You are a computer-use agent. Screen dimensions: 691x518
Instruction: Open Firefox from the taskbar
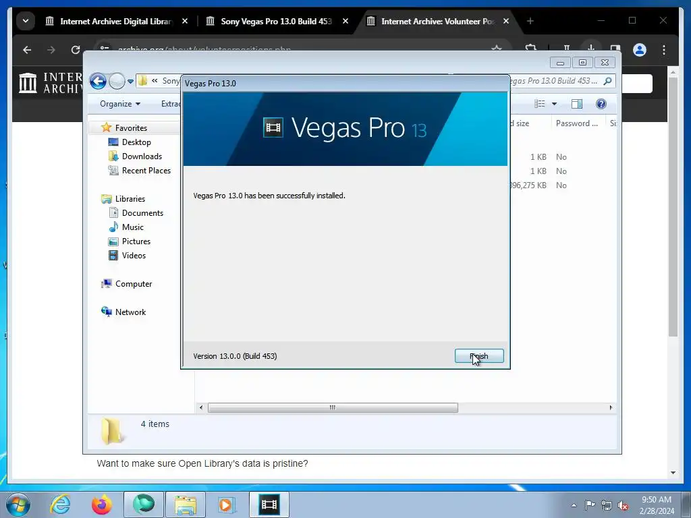(101, 505)
